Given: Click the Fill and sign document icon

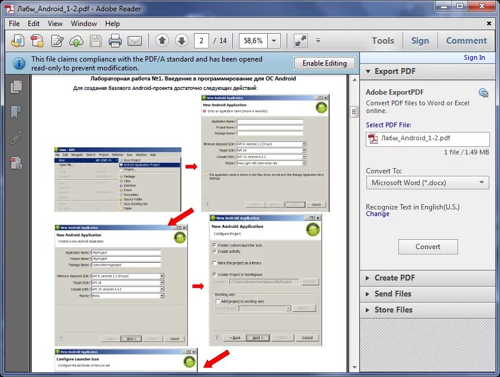Looking at the screenshot, I should tap(57, 41).
